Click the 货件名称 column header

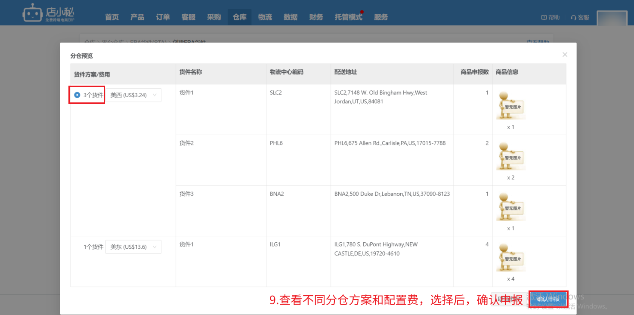click(191, 72)
